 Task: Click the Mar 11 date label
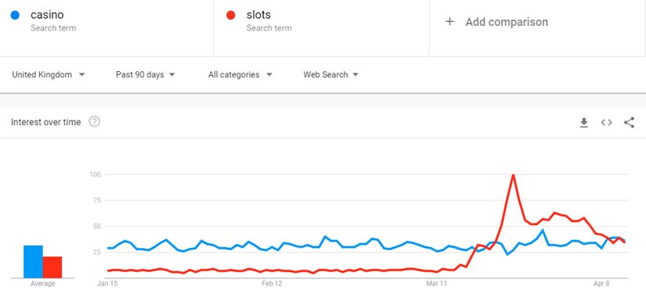pos(437,284)
